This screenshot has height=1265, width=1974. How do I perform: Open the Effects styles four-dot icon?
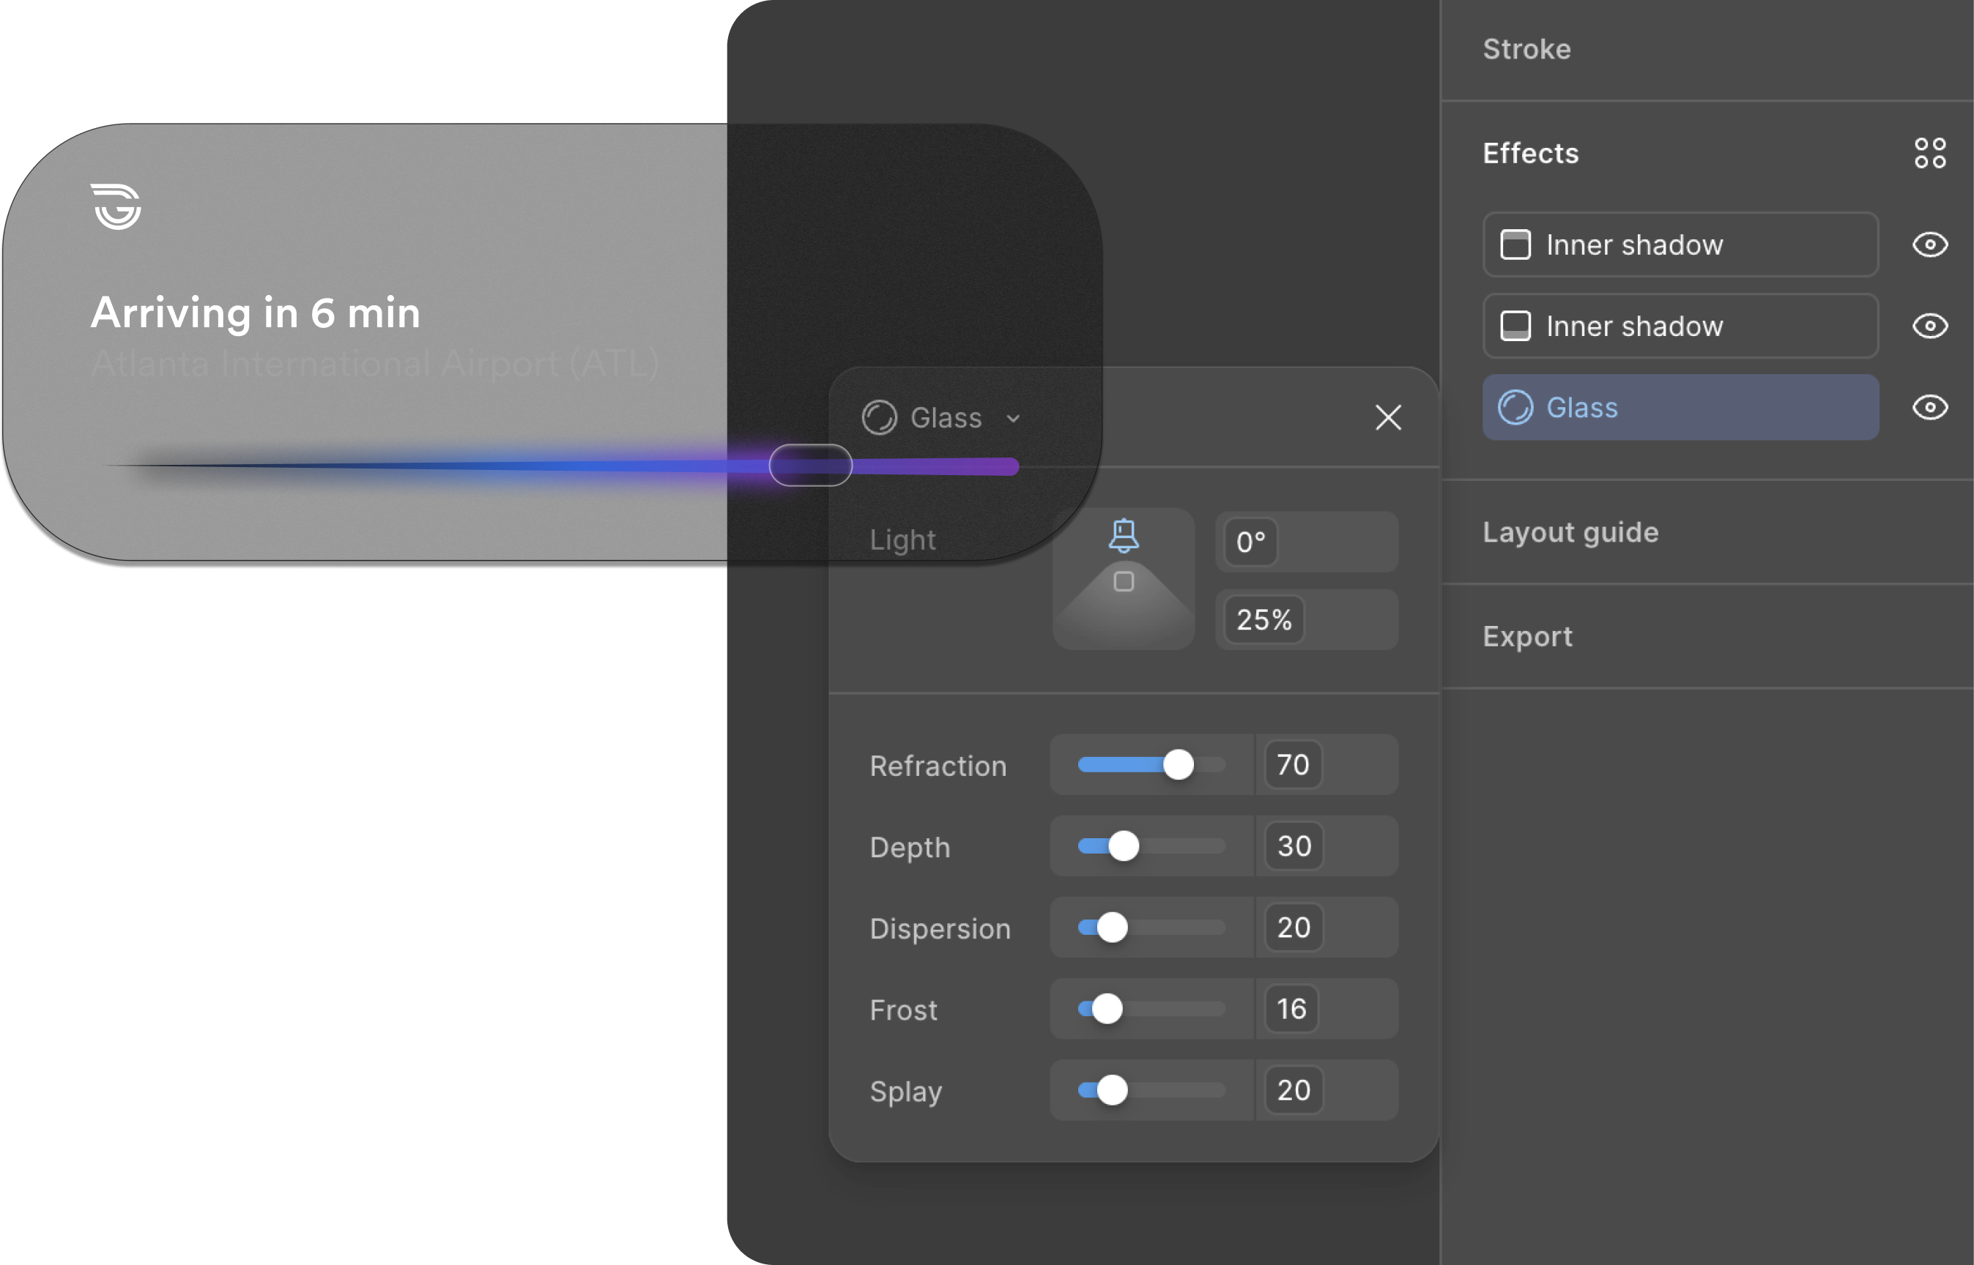point(1929,153)
